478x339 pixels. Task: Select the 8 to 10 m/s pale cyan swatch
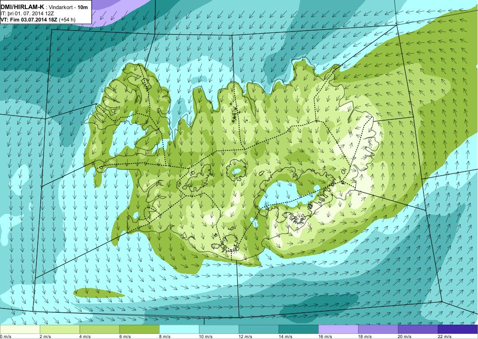coord(179,329)
